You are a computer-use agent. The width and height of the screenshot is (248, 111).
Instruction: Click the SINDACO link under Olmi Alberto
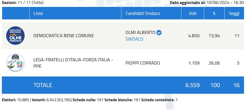coord(134,39)
